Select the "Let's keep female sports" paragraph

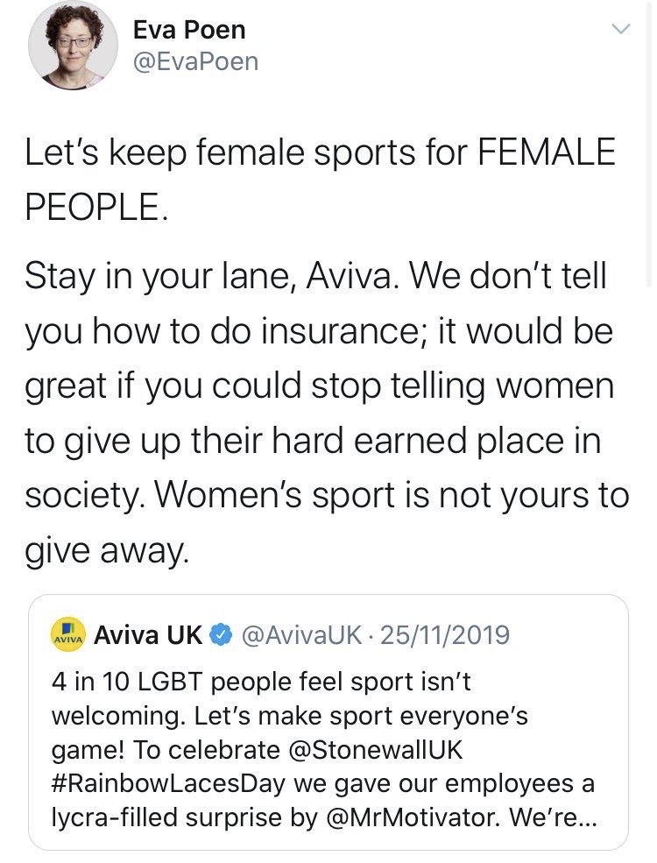pyautogui.click(x=320, y=179)
